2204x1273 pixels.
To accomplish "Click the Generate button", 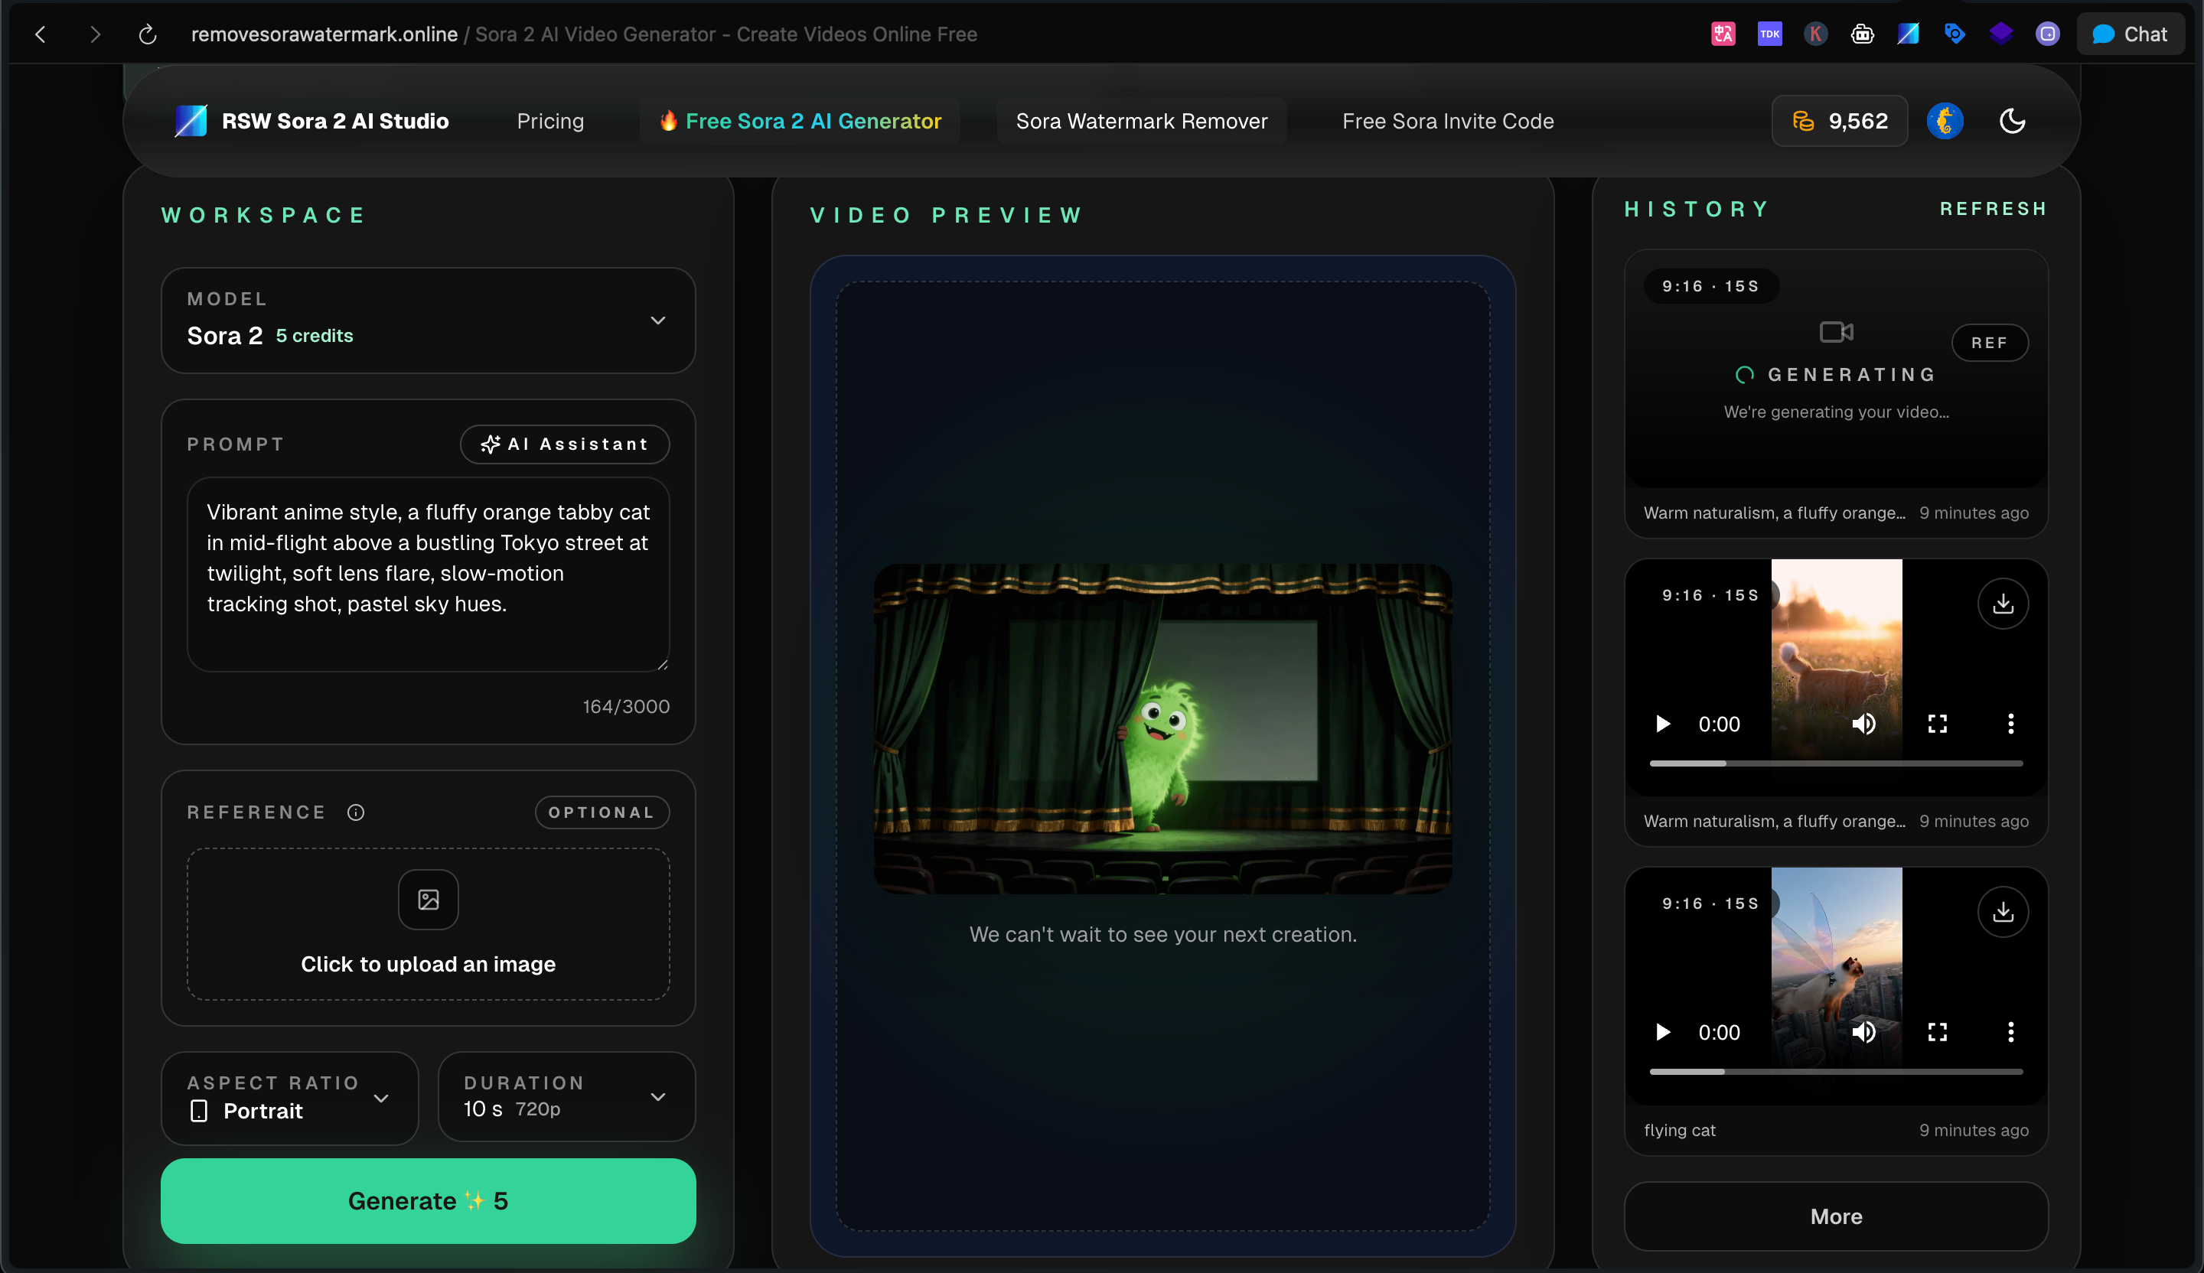I will pos(428,1200).
